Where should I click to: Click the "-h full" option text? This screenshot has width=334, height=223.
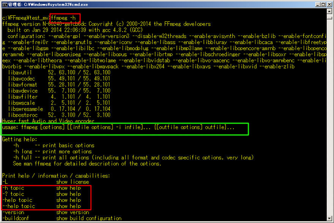[x=22, y=158]
